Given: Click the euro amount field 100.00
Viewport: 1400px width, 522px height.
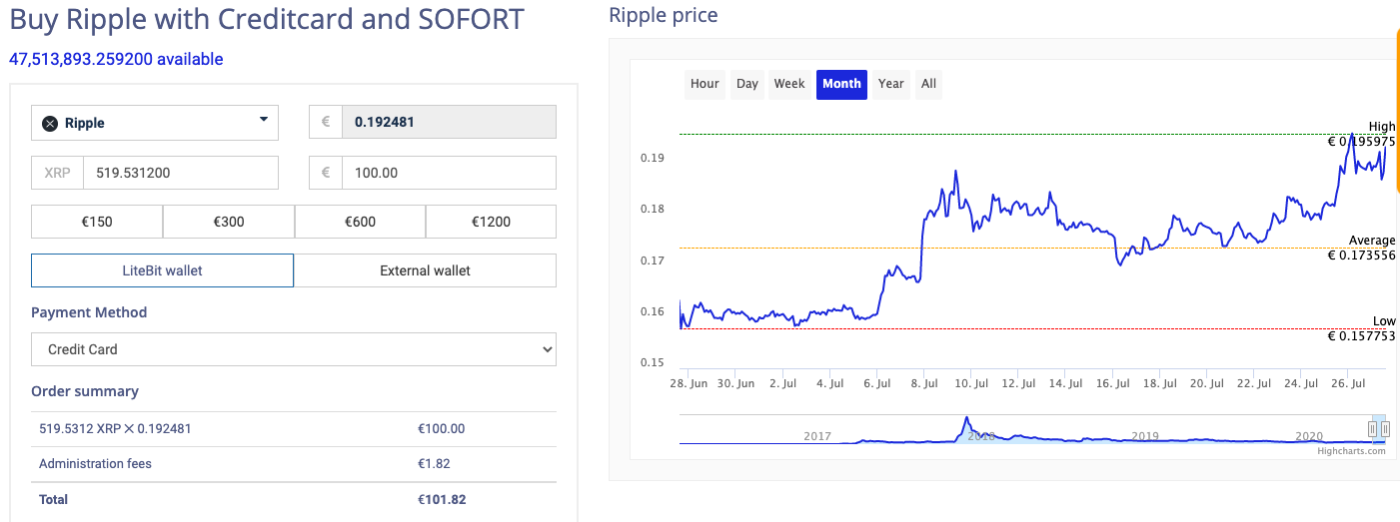Looking at the screenshot, I should (449, 173).
